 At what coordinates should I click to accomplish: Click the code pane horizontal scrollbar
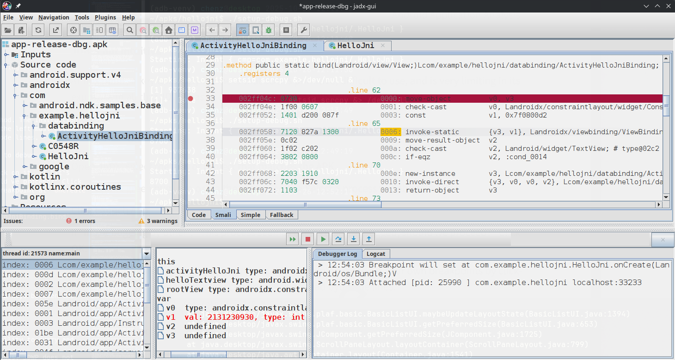pyautogui.click(x=305, y=205)
